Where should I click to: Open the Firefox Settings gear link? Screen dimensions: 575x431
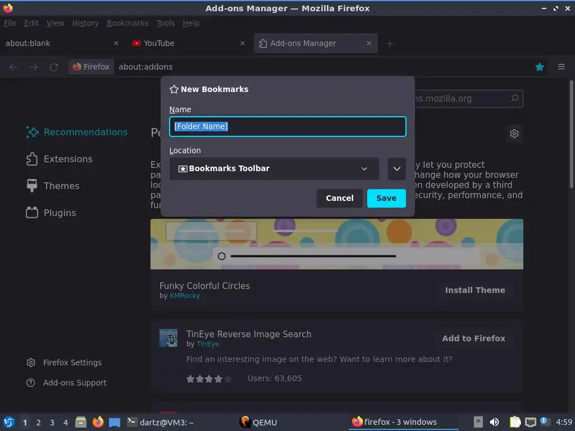tap(64, 363)
